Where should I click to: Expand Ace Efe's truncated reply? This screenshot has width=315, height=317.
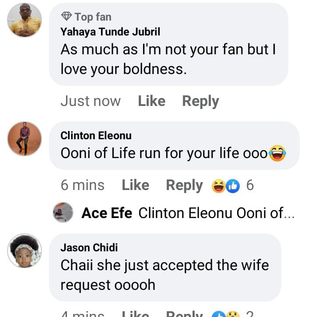(x=217, y=213)
